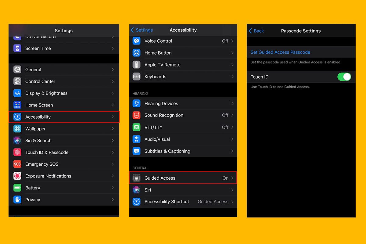Tap the Emergency SOS icon
Screen dimensions: 366x244
point(17,164)
